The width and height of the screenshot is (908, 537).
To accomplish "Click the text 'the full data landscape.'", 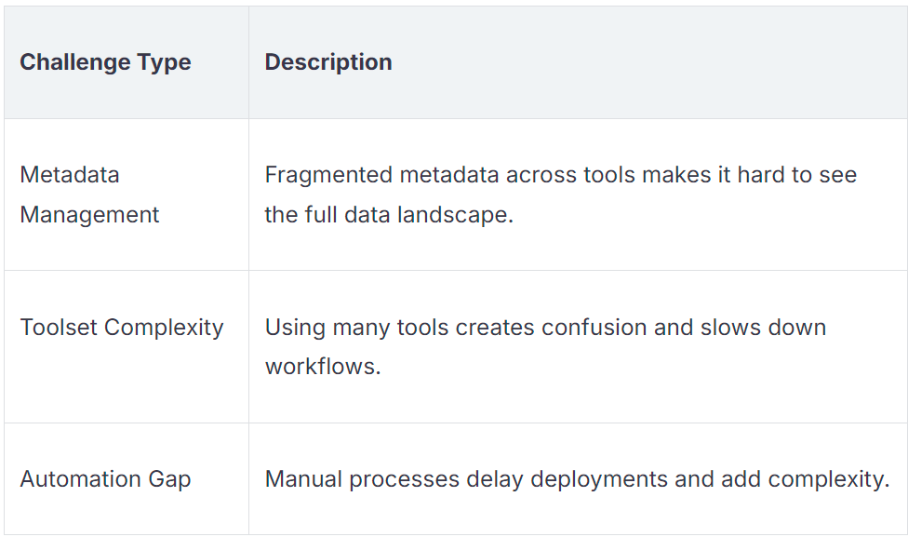I will [x=389, y=215].
